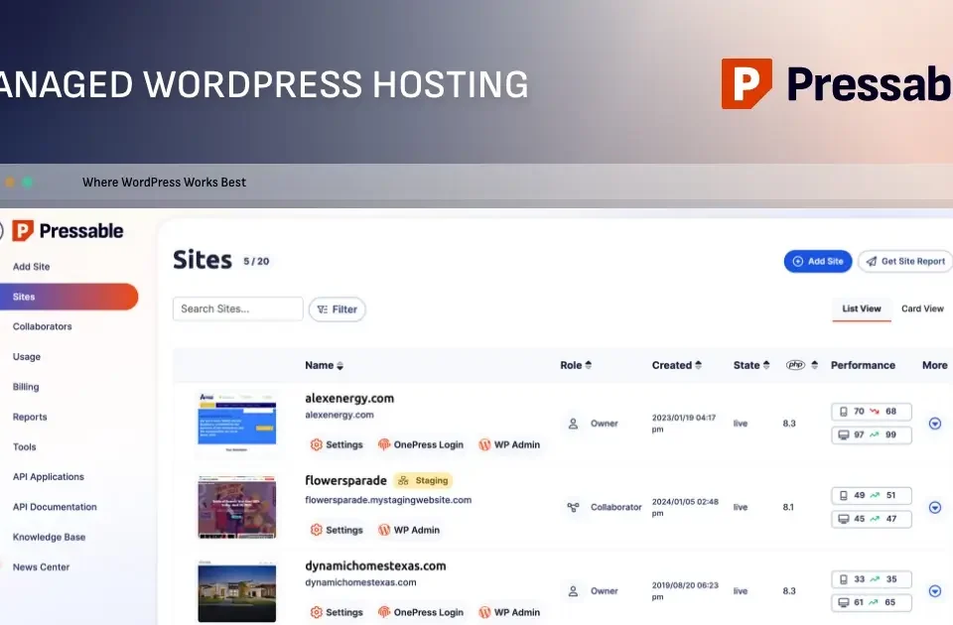Click the Pressable logo in sidebar
953x625 pixels.
pyautogui.click(x=68, y=231)
